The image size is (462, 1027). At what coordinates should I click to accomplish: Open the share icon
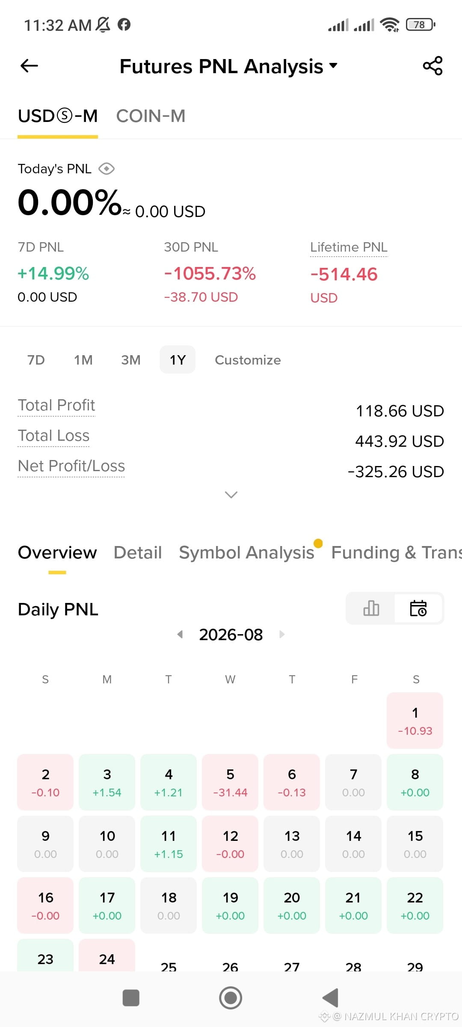click(x=432, y=66)
